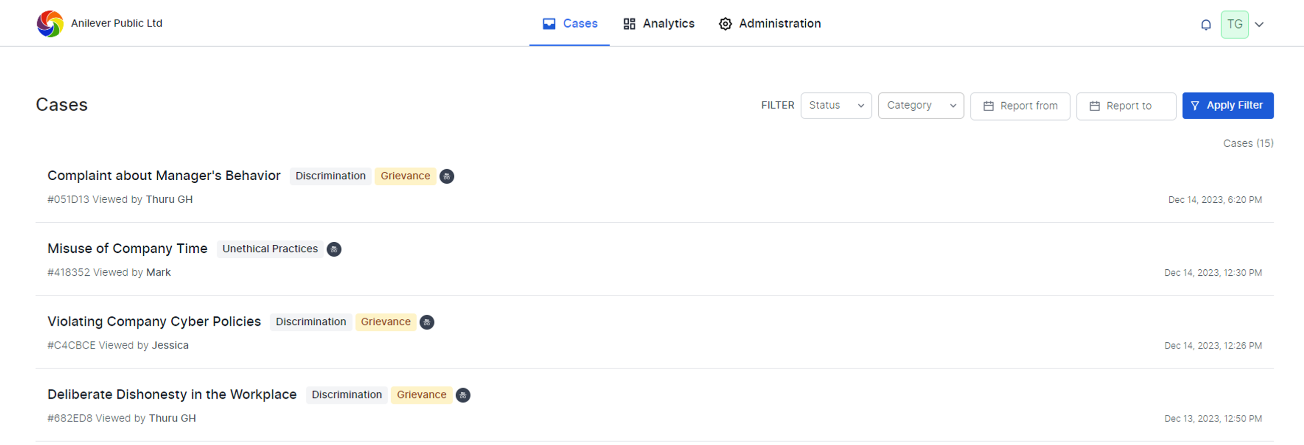Click anonymous icon on Deliberate Dishonesty case

pyautogui.click(x=463, y=395)
